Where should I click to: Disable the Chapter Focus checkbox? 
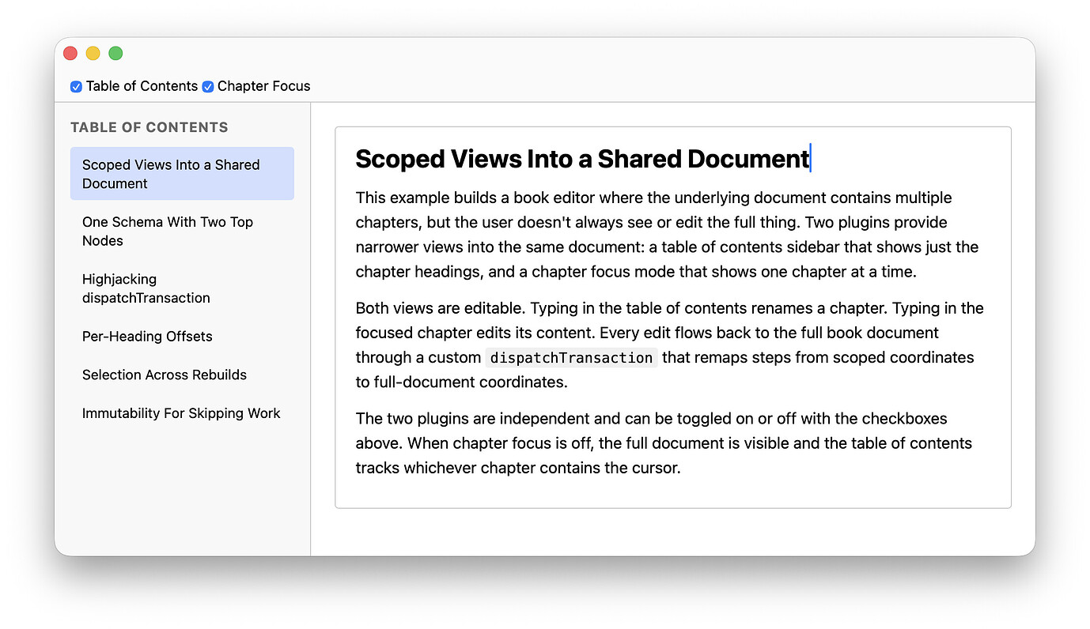208,87
